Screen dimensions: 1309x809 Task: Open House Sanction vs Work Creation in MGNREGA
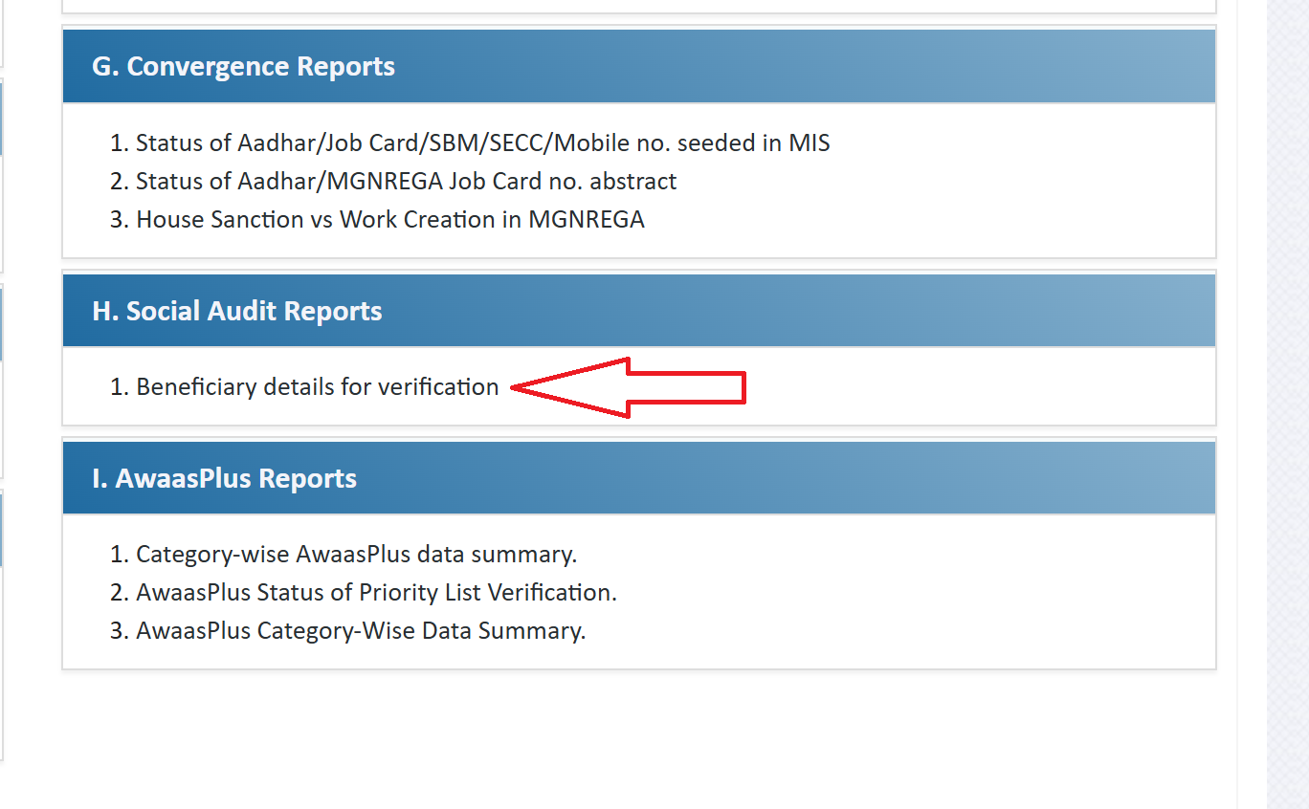pos(390,219)
